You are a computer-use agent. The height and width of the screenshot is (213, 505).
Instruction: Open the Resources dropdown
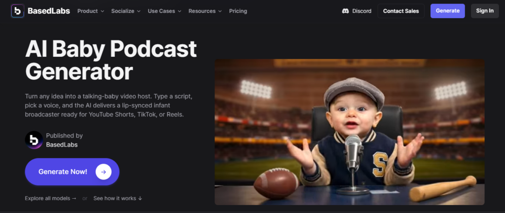tap(205, 11)
